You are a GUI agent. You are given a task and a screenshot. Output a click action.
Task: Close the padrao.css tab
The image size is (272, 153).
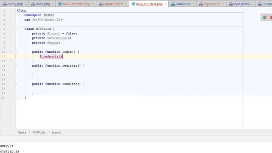click(x=193, y=4)
